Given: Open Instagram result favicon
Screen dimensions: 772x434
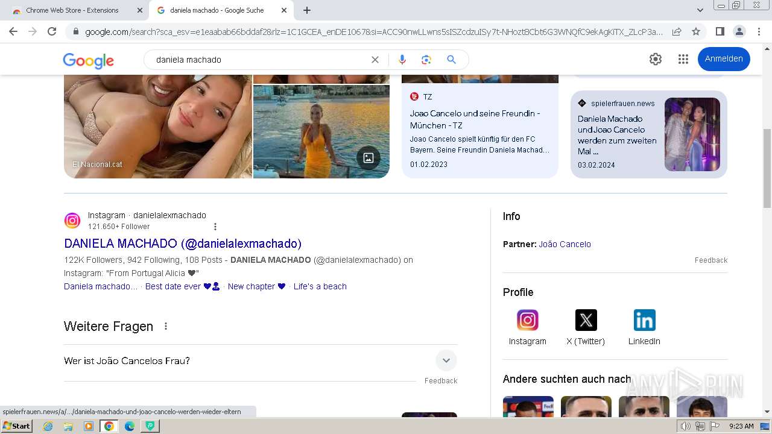Looking at the screenshot, I should pyautogui.click(x=72, y=221).
